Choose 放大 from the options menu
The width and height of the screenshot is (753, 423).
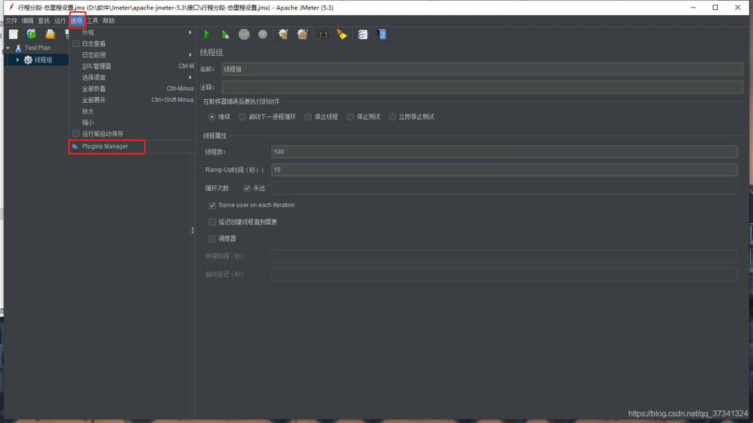(133, 111)
